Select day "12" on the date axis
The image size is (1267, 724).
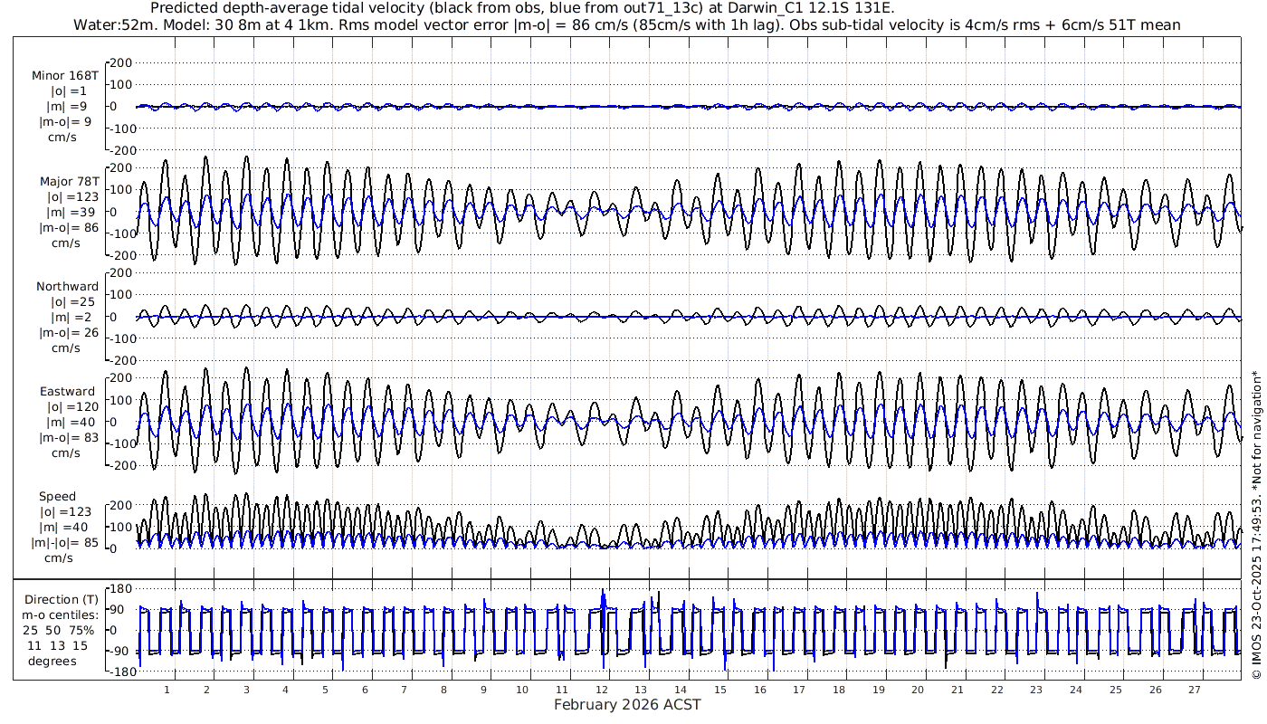[602, 690]
